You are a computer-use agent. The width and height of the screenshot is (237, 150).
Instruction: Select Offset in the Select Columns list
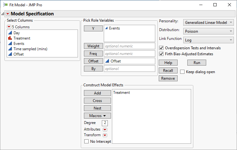pos(19,54)
